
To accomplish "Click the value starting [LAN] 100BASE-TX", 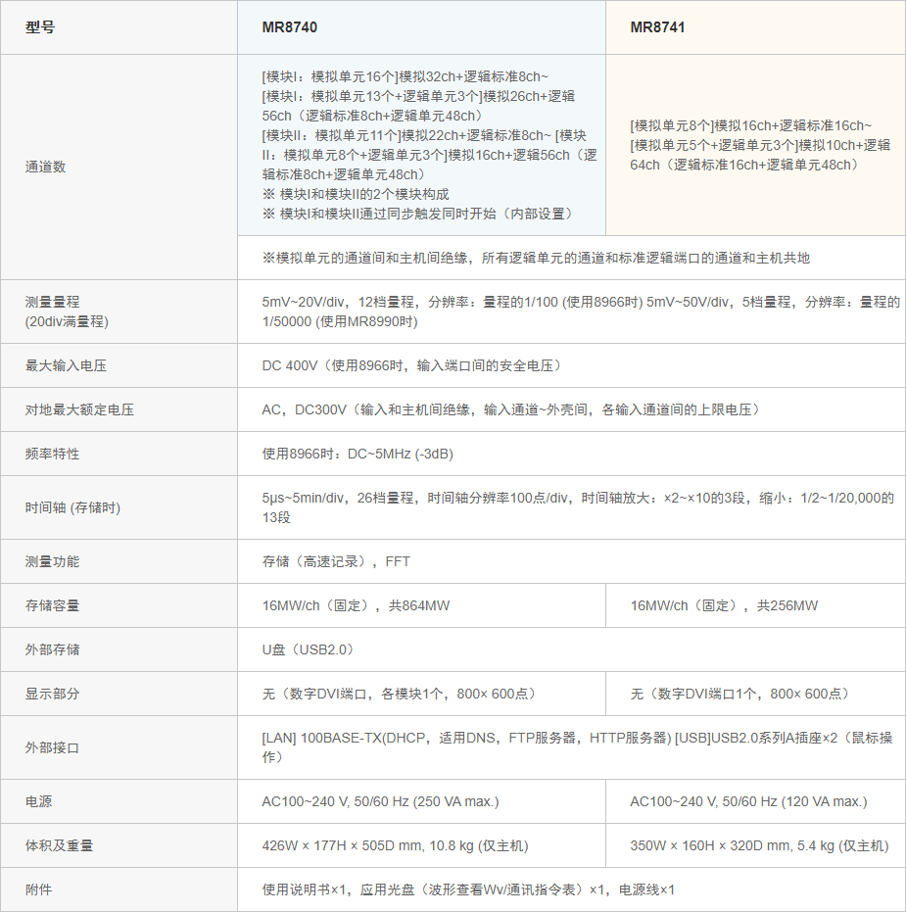I will [x=577, y=747].
